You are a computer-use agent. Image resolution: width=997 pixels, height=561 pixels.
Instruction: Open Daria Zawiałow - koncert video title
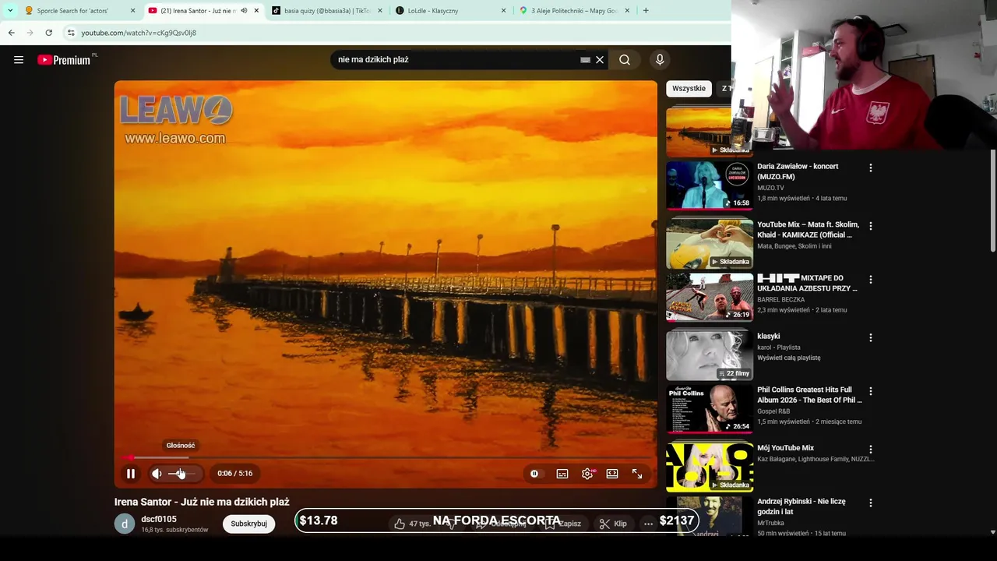[x=798, y=171]
